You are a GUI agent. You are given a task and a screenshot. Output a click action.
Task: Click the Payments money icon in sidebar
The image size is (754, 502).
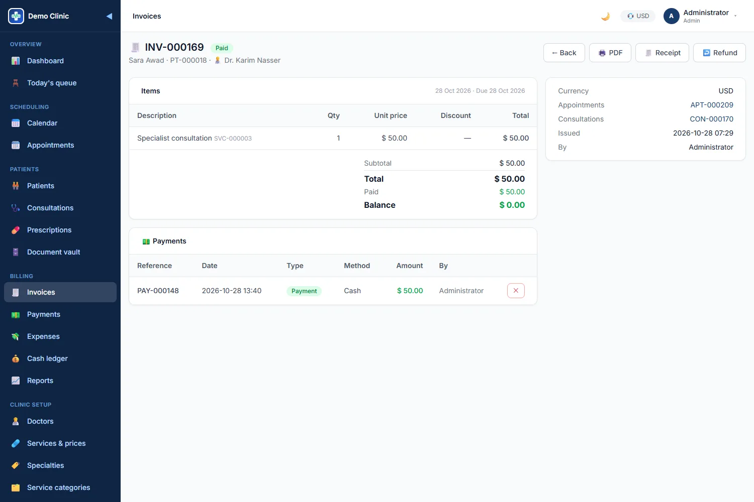16,314
